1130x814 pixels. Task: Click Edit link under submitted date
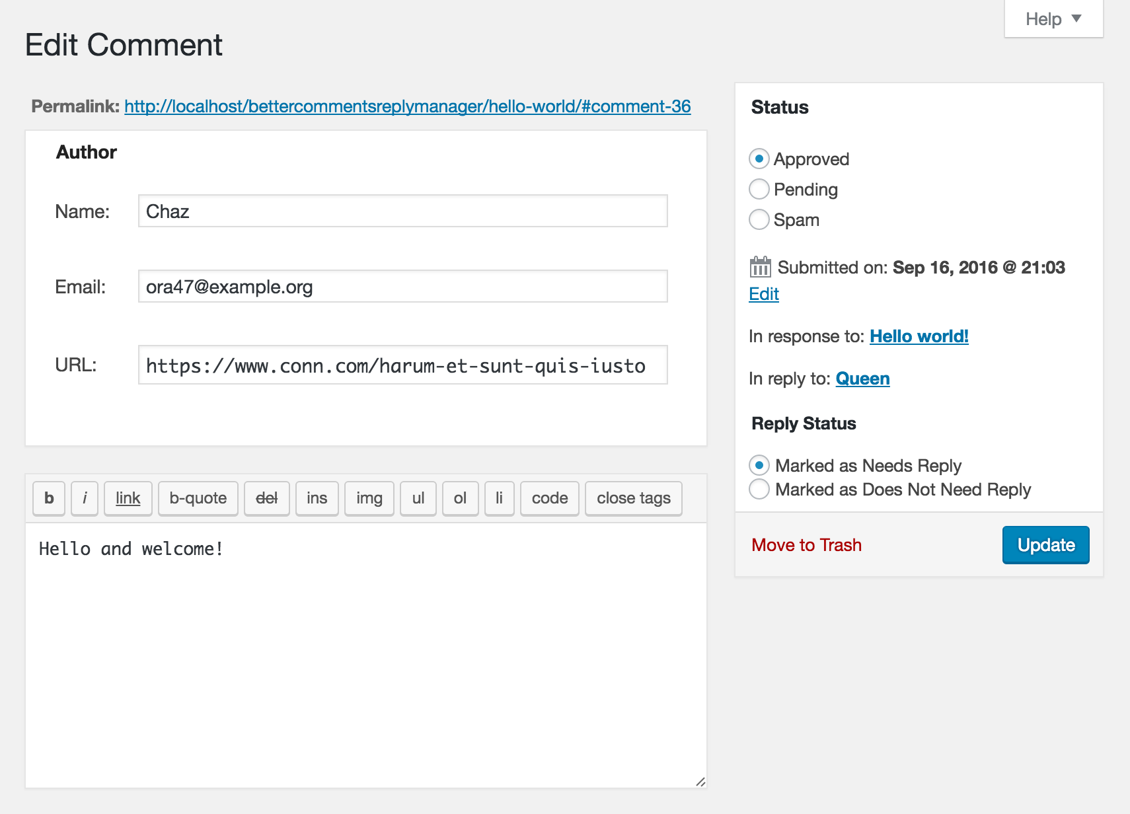point(764,294)
